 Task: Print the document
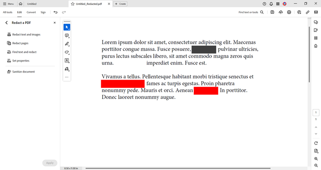[289, 12]
